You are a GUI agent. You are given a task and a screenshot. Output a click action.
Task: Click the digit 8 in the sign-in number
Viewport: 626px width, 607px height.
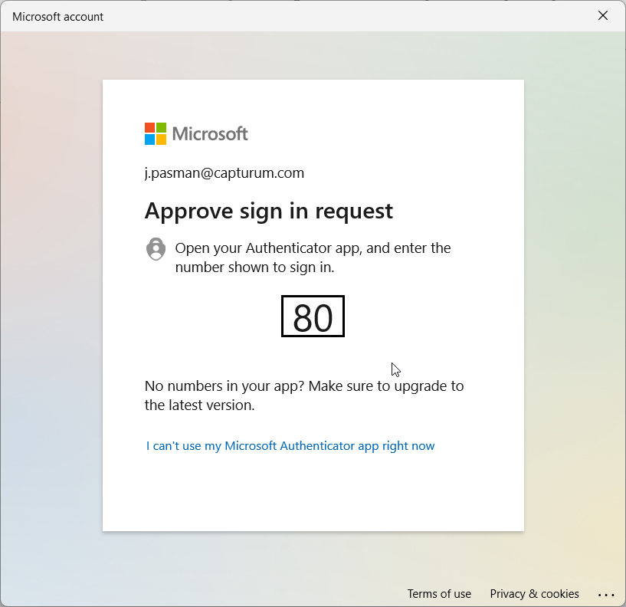tap(303, 317)
